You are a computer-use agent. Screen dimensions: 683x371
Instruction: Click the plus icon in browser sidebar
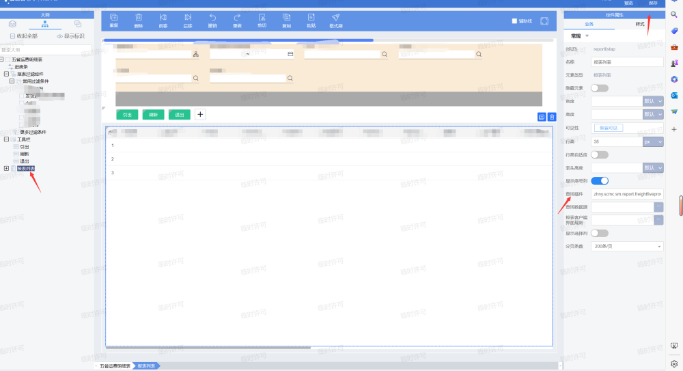(x=674, y=129)
